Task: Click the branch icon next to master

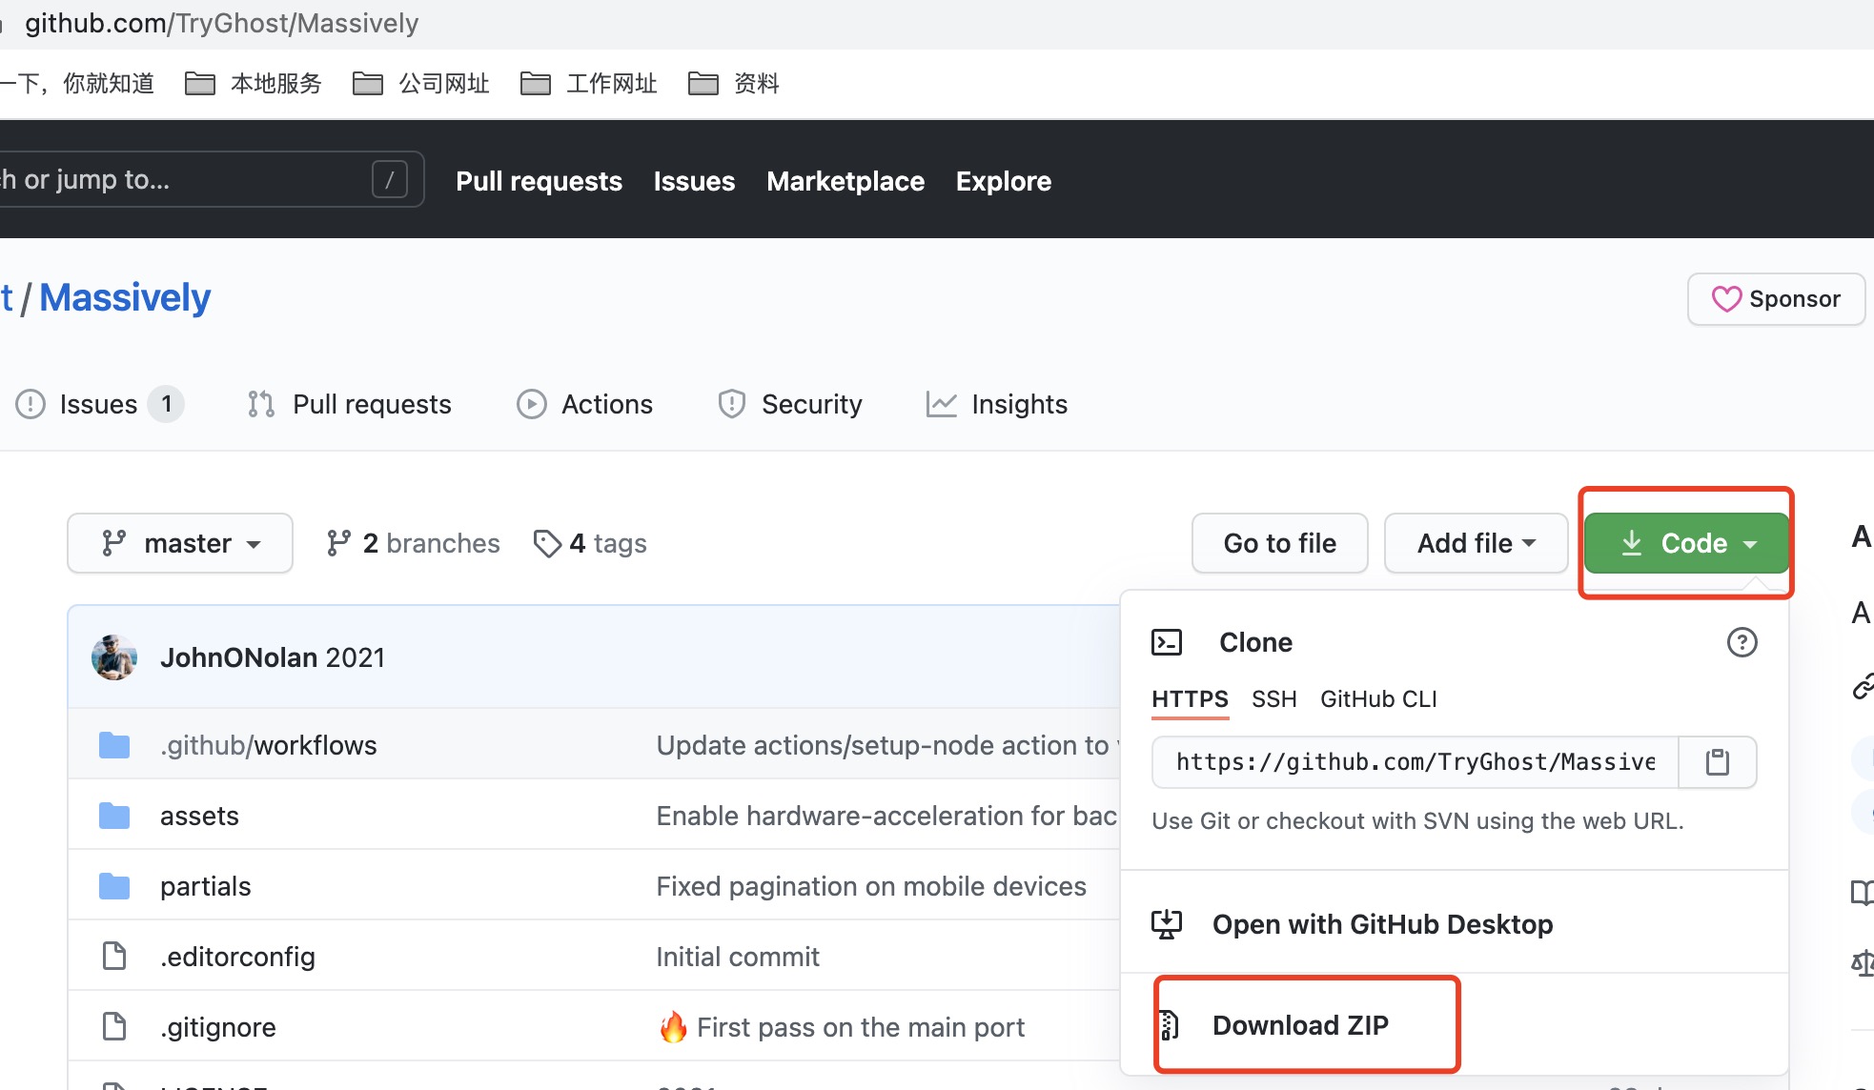Action: [x=113, y=542]
